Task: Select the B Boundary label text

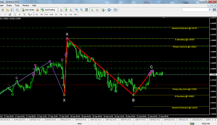Action: (x=184, y=96)
